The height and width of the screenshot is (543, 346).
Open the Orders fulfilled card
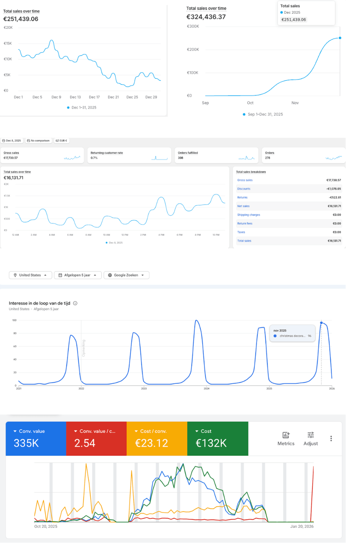coord(217,155)
